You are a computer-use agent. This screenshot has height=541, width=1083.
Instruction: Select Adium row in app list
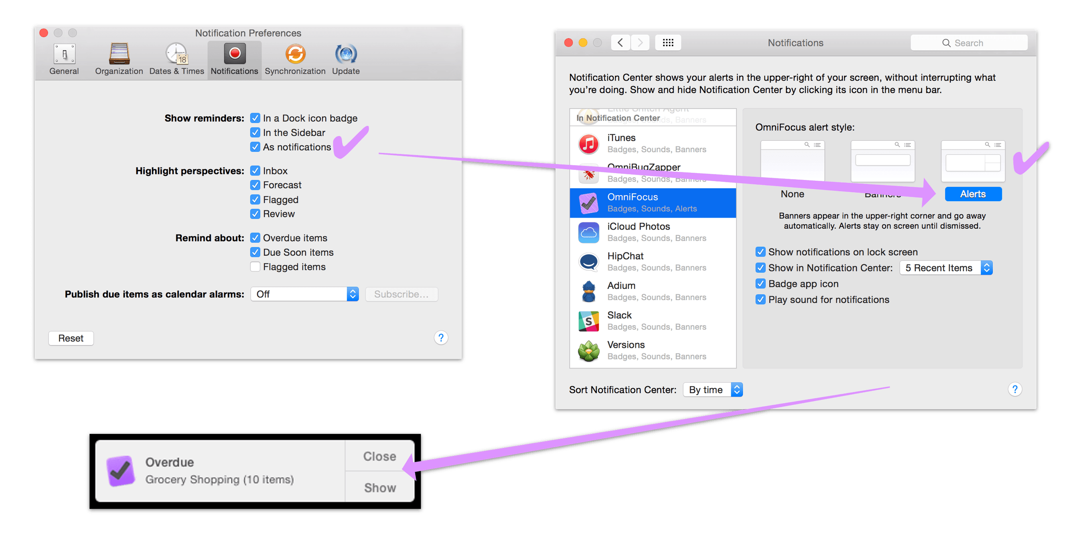pos(653,291)
